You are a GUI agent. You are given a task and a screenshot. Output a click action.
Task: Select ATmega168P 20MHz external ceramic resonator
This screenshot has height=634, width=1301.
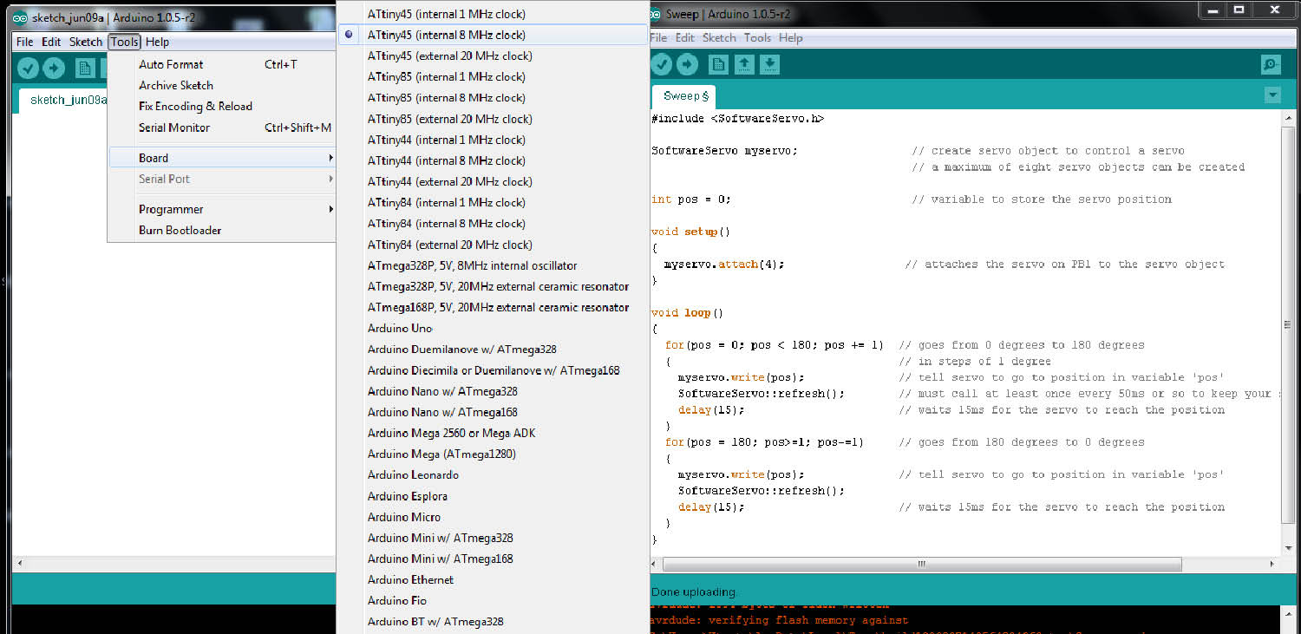[493, 307]
